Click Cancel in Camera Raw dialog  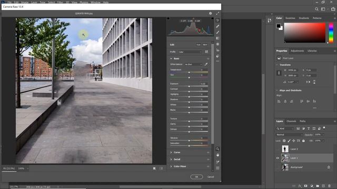coord(211,177)
